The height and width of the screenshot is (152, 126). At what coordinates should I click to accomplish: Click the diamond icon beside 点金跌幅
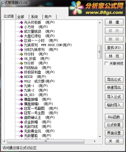(x=22, y=122)
